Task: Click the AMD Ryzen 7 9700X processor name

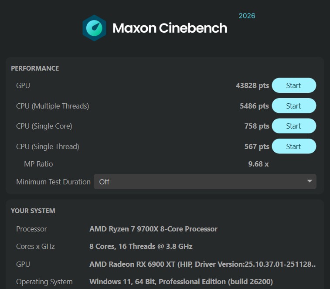Action: 153,229
